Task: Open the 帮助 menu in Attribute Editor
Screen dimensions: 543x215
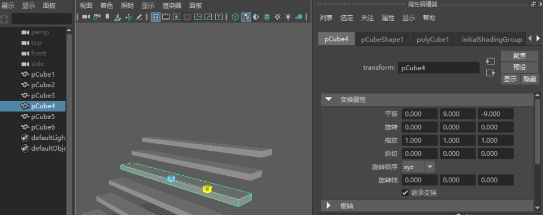Action: [429, 18]
